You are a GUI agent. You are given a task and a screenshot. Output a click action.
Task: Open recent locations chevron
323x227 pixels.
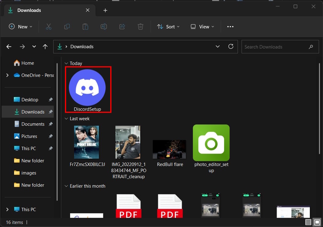34,47
